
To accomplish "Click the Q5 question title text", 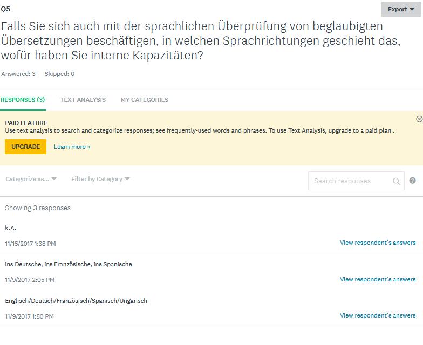I will [200, 41].
